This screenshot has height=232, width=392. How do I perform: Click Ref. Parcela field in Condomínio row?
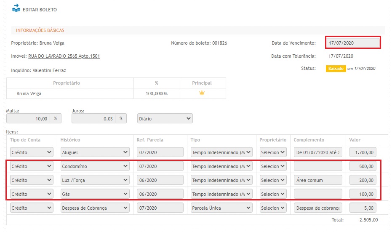coord(160,166)
